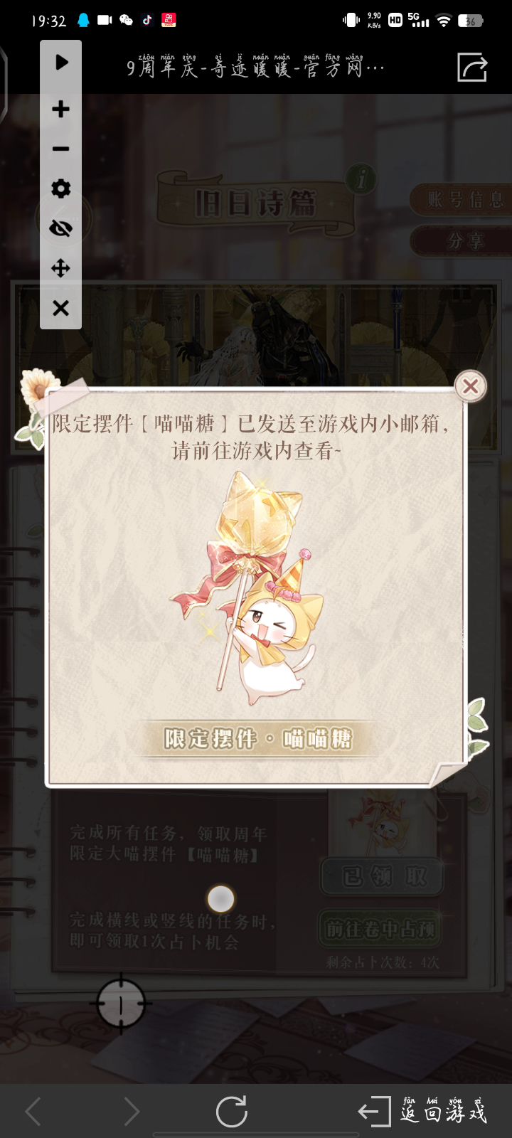Click the green info icon beside 旧日诗篇

click(361, 179)
